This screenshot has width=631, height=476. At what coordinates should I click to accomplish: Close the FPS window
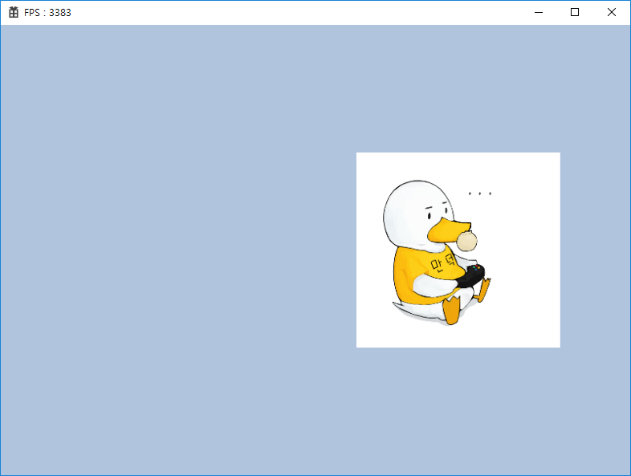(x=611, y=13)
